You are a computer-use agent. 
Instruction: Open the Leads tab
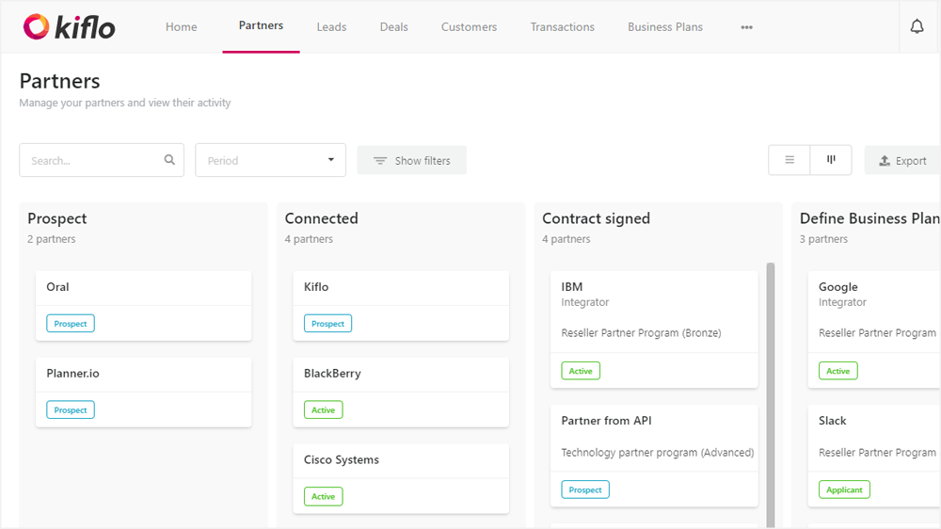pyautogui.click(x=331, y=27)
